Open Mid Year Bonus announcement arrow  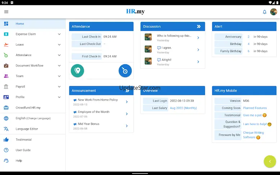click(127, 126)
